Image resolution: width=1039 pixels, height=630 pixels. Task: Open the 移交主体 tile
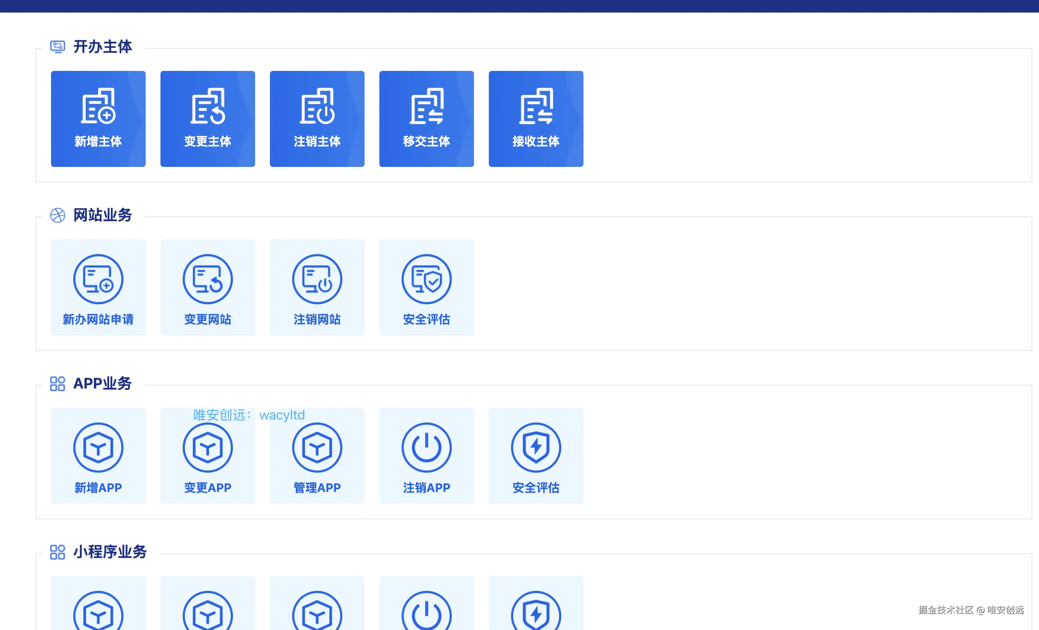426,119
